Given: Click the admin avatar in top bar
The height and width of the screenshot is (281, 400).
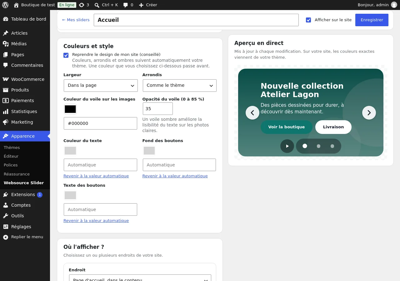Looking at the screenshot, I should 394,5.
